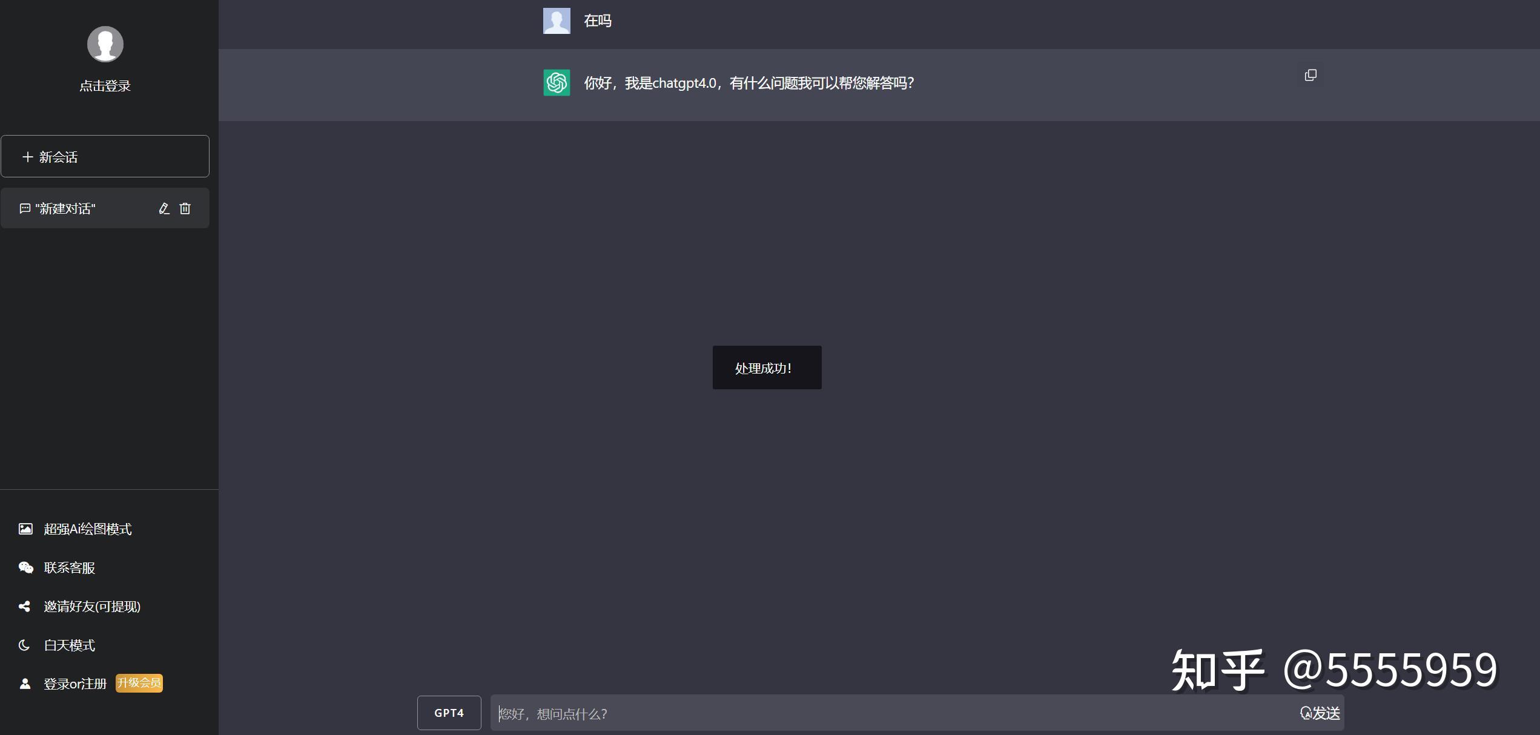Start a new chat with 新会话 button

[105, 156]
